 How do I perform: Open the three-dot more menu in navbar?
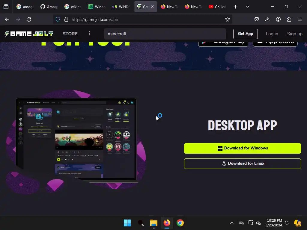[x=89, y=34]
